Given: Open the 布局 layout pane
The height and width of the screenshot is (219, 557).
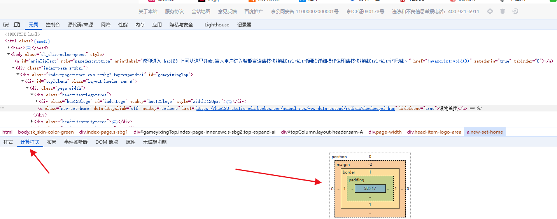Looking at the screenshot, I should pyautogui.click(x=52, y=142).
